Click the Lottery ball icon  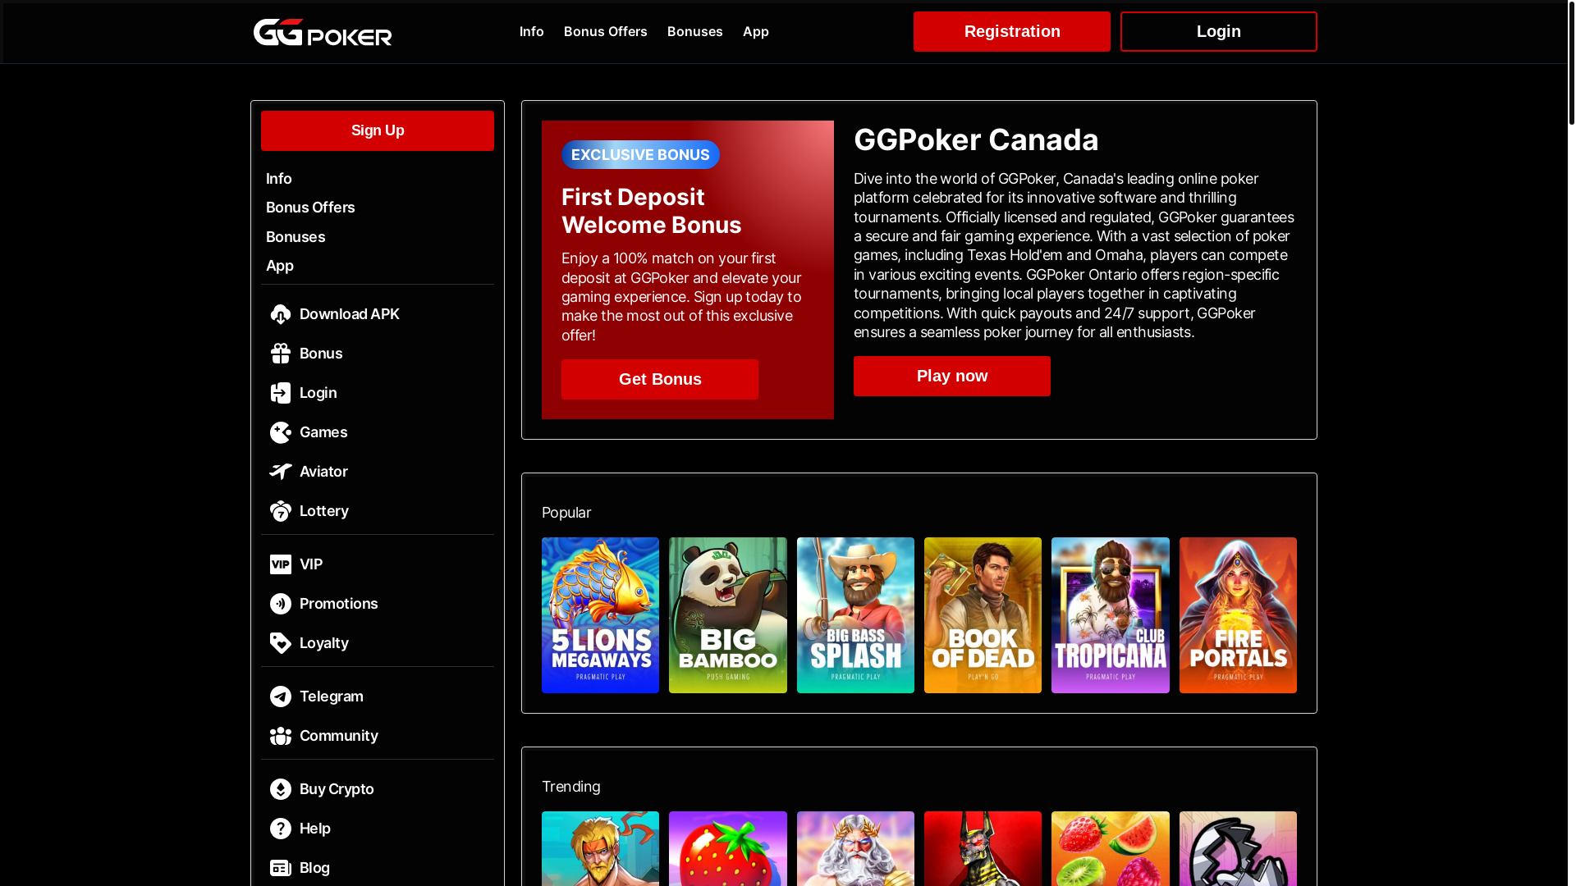[x=281, y=511]
